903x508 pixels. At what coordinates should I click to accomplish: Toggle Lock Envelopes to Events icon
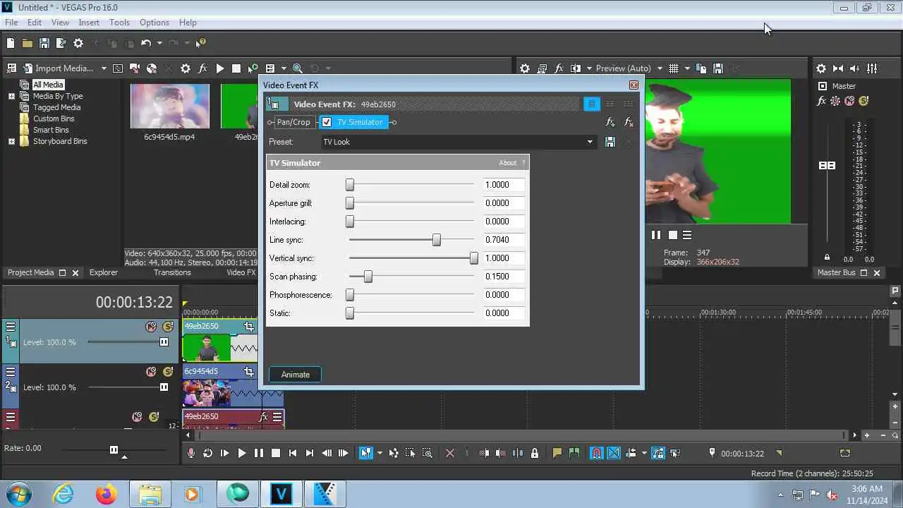click(x=658, y=453)
